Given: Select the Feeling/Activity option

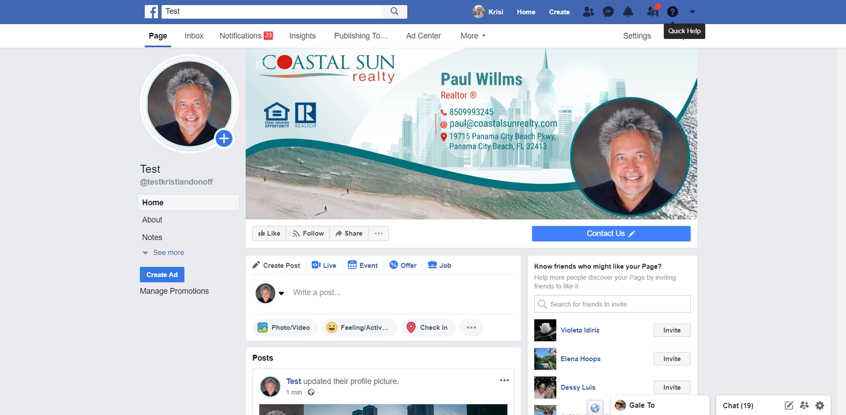Looking at the screenshot, I should [x=359, y=327].
